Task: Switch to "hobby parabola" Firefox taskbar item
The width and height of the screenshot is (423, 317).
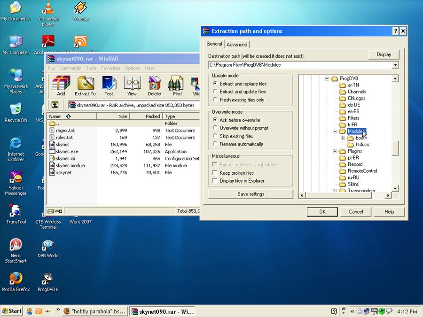Action: [95, 311]
